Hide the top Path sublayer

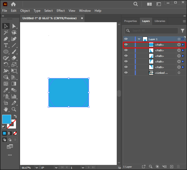pos(126,44)
